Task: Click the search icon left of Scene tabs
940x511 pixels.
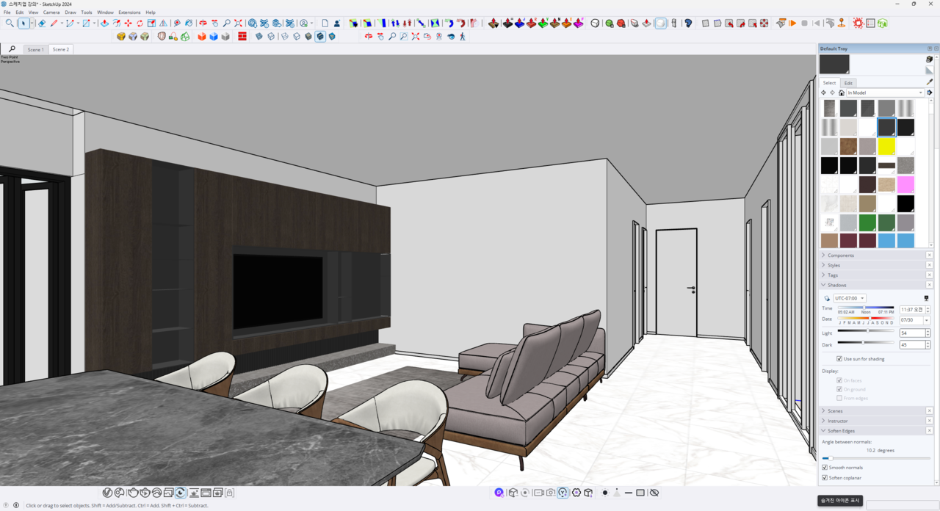Action: (x=12, y=49)
